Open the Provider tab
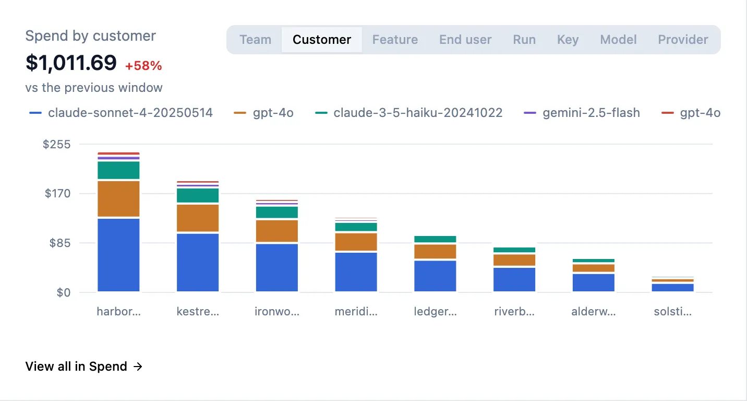 coord(683,40)
